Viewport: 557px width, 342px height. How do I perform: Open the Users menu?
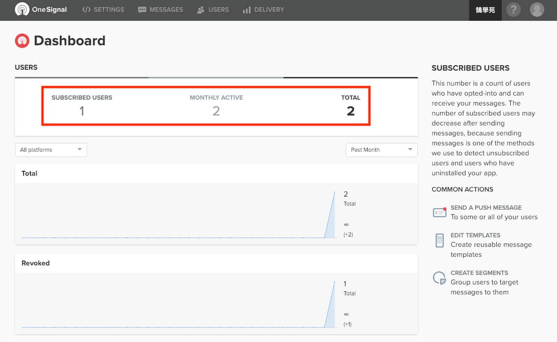[x=213, y=10]
